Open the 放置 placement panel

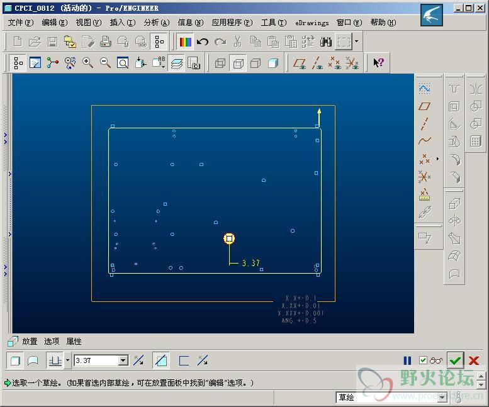pos(30,342)
